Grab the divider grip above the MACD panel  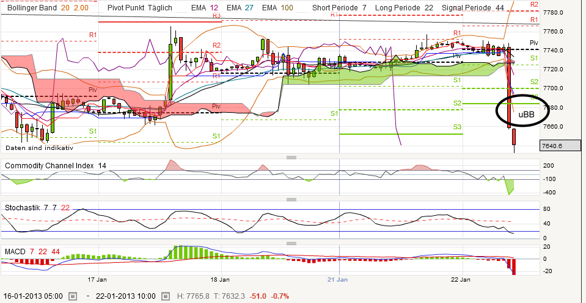[291, 243]
